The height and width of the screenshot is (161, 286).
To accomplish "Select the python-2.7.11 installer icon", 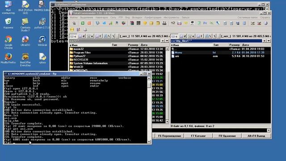I will tap(42, 23).
